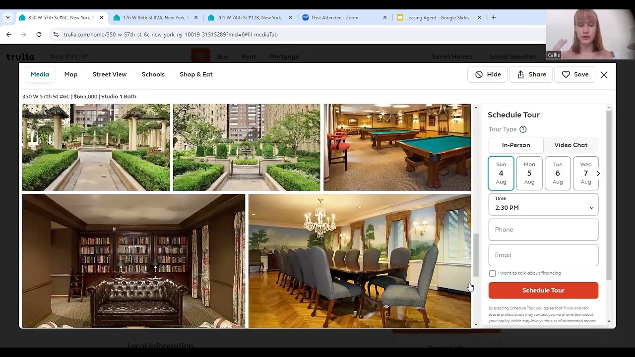Reload the page with the refresh icon

39,34
